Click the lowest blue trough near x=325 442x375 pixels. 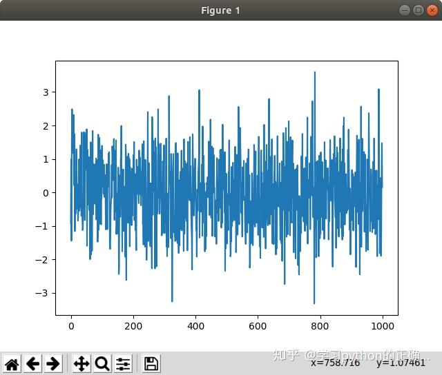[172, 301]
